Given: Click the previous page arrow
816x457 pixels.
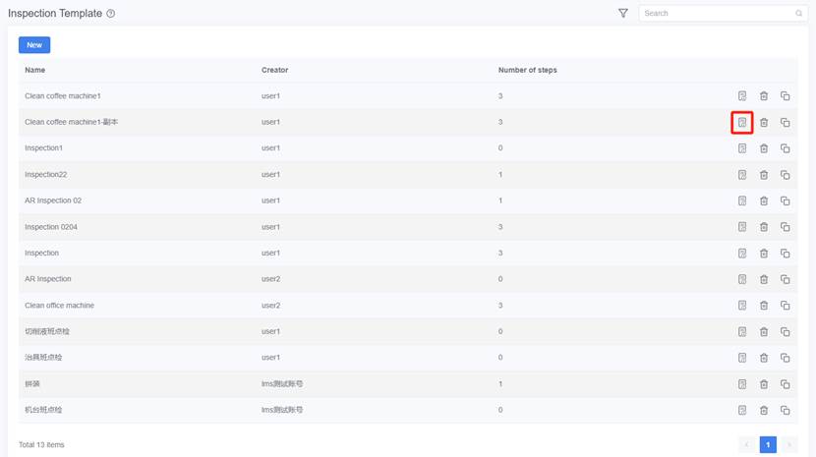Looking at the screenshot, I should pyautogui.click(x=747, y=444).
